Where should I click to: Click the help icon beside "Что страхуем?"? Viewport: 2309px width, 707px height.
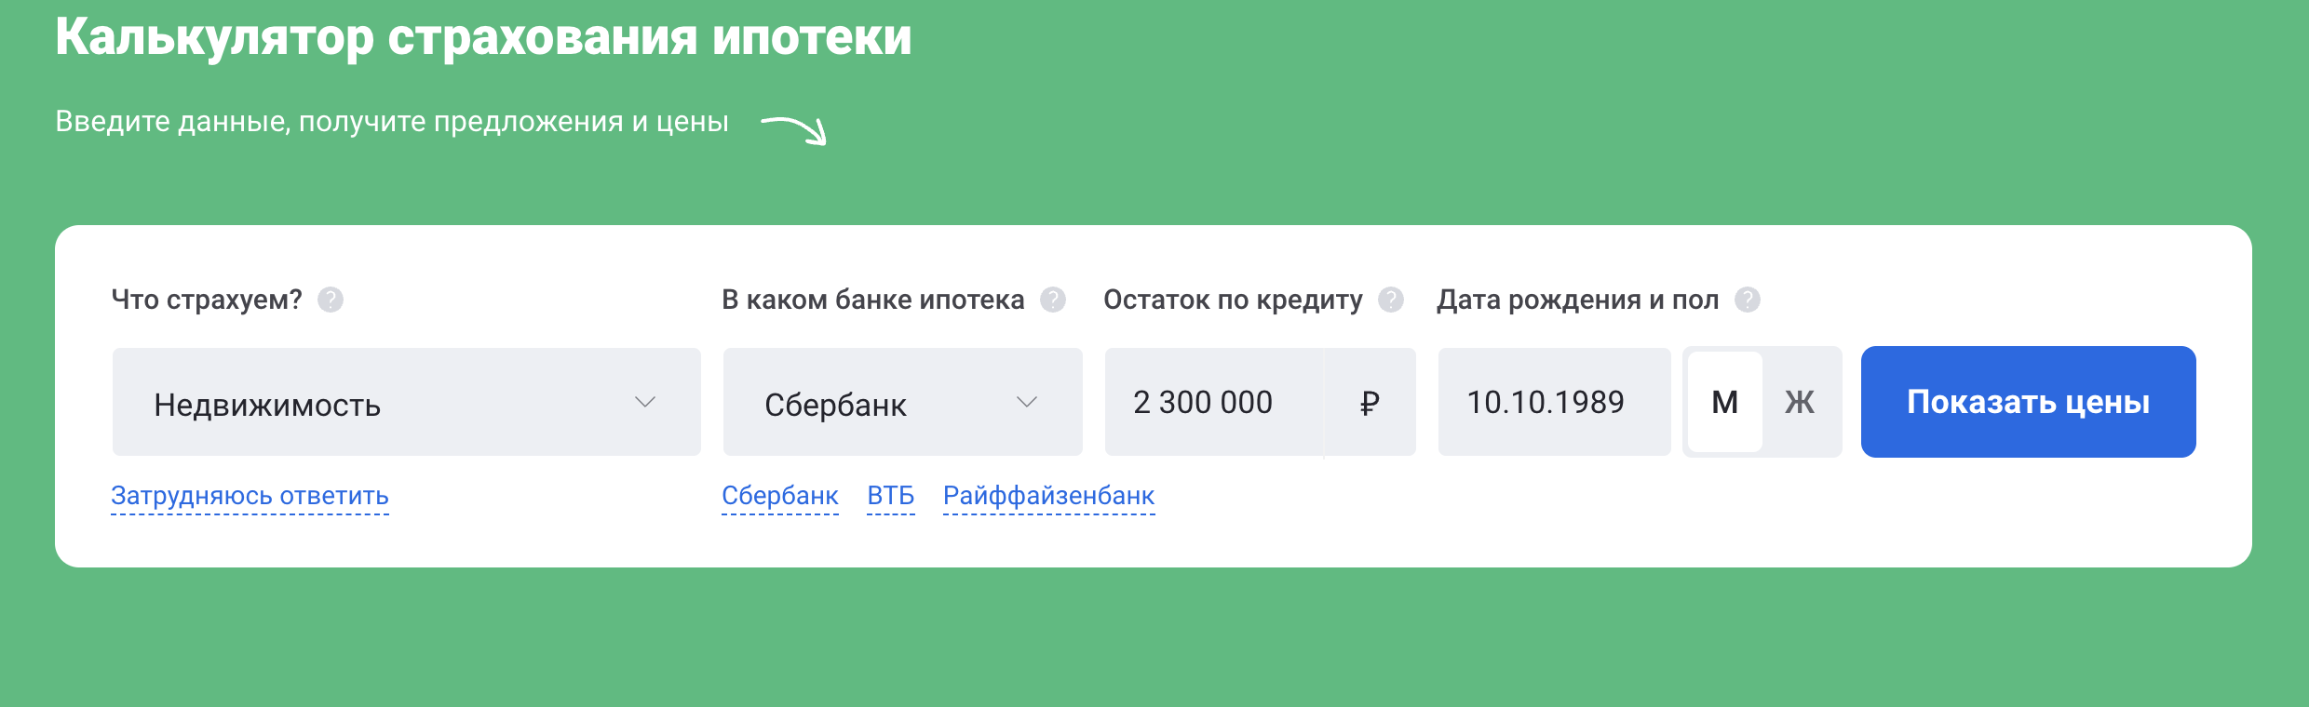331,300
